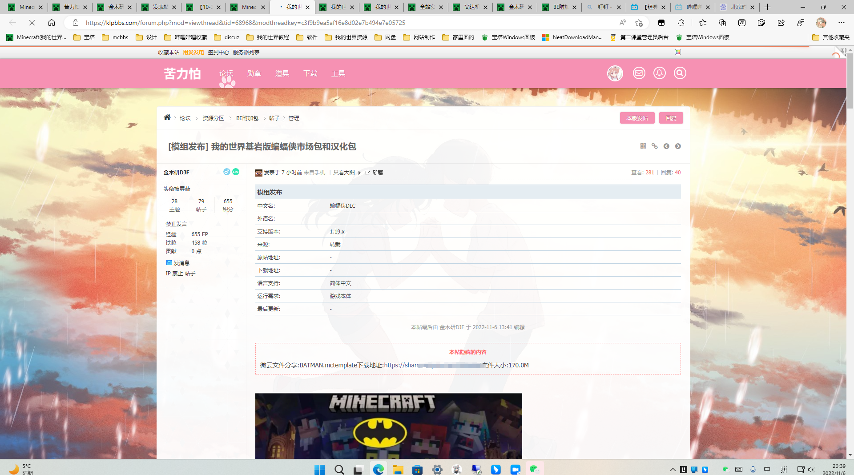Open browser extensions puzzle icon

681,23
